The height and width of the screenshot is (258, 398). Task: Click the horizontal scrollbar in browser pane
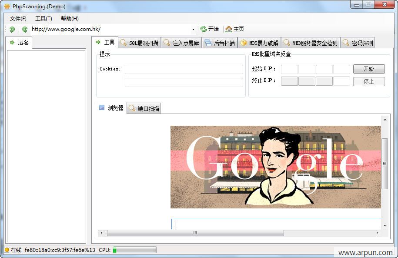pos(195,233)
